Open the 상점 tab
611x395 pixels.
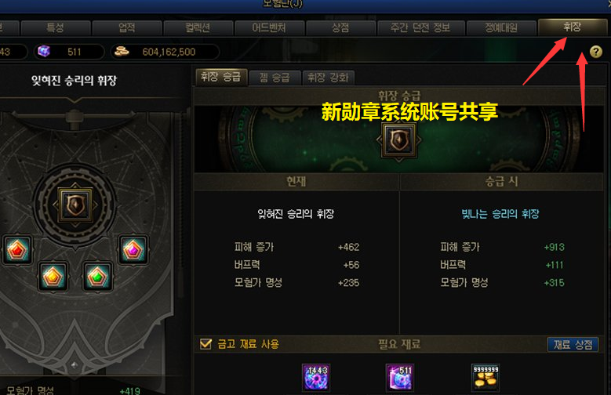tap(340, 28)
